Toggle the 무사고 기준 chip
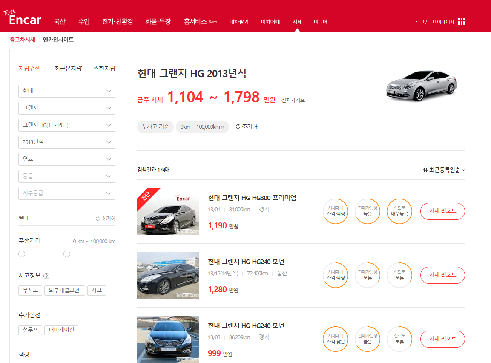491x363 pixels. click(x=155, y=127)
